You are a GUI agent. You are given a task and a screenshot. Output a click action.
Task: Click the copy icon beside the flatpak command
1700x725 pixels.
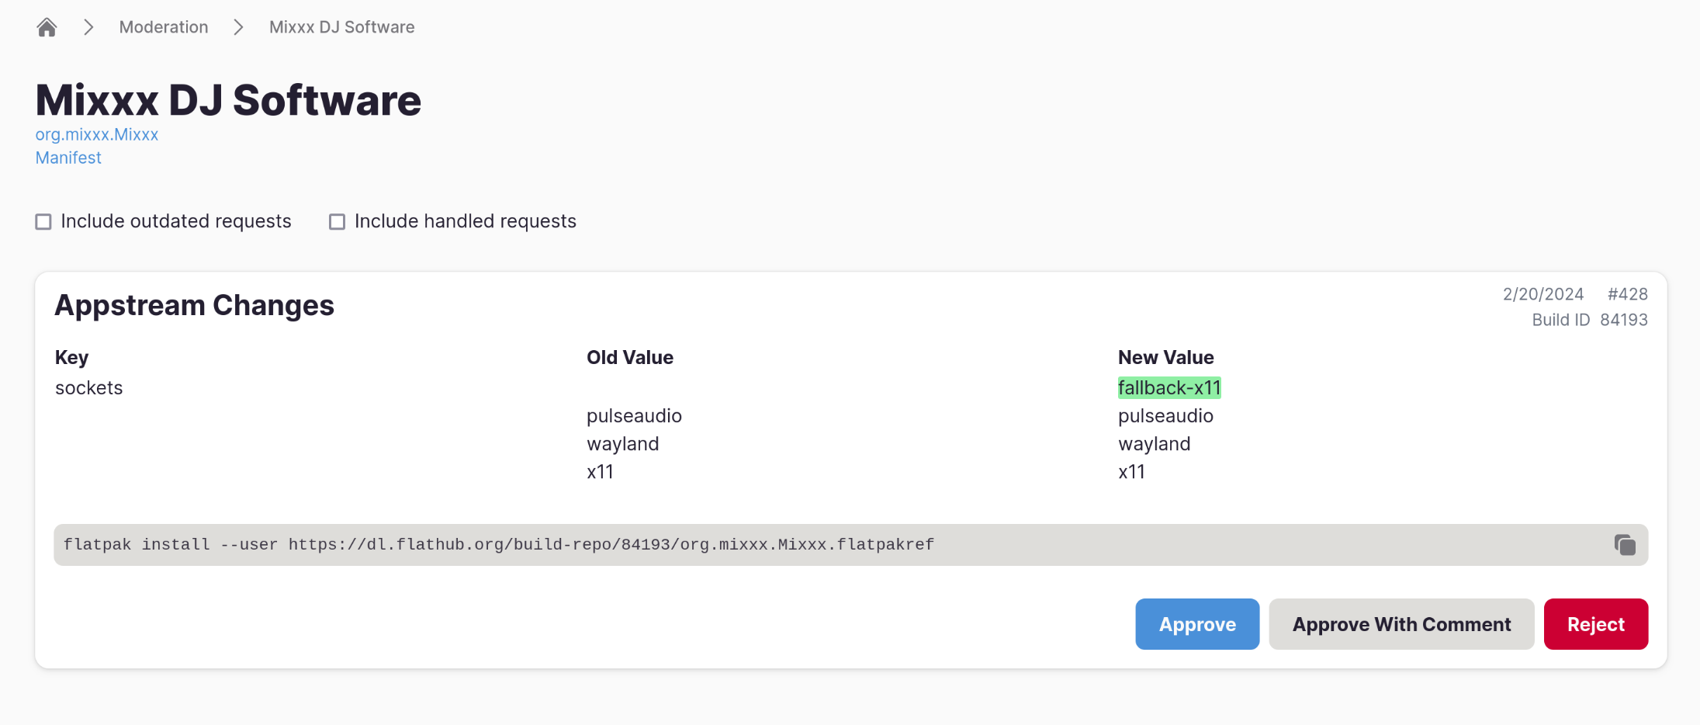[x=1624, y=544]
